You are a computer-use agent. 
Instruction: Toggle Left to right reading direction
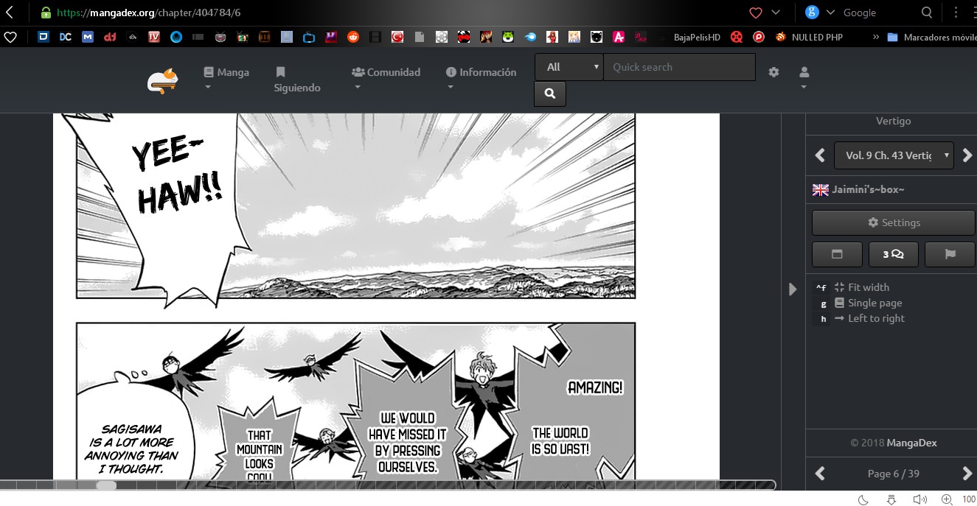pos(876,318)
